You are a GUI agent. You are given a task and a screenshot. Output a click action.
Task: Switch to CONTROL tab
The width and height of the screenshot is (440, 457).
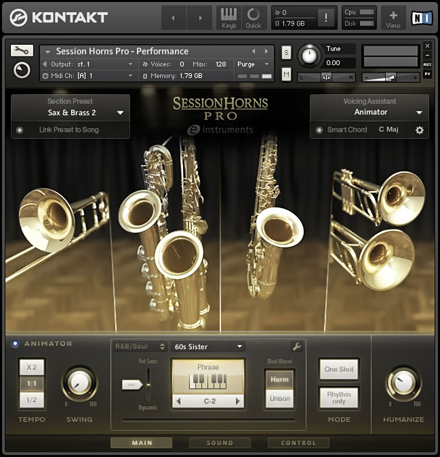[299, 443]
